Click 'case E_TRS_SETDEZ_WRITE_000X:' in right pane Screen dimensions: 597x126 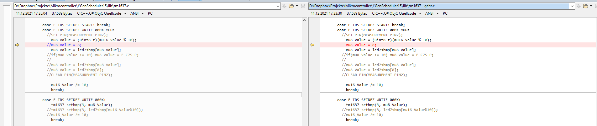tap(369, 100)
